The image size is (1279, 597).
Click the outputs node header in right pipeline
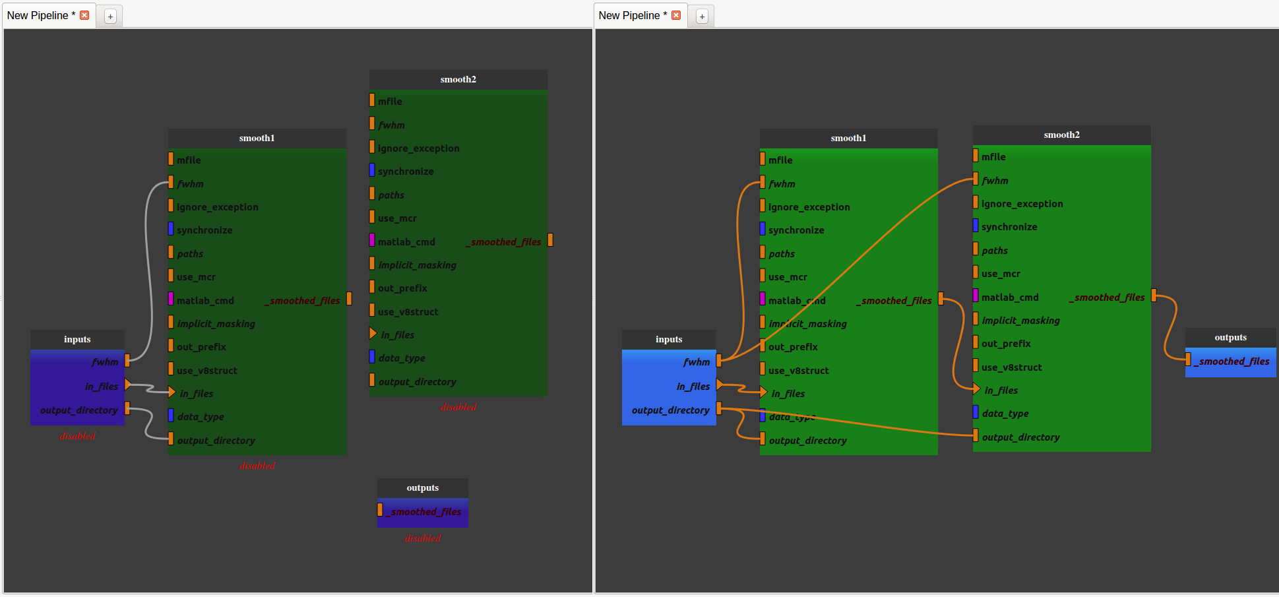pyautogui.click(x=1231, y=337)
